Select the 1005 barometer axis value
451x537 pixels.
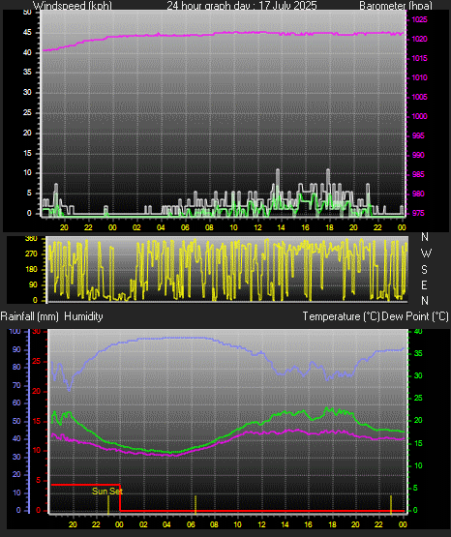pyautogui.click(x=419, y=97)
